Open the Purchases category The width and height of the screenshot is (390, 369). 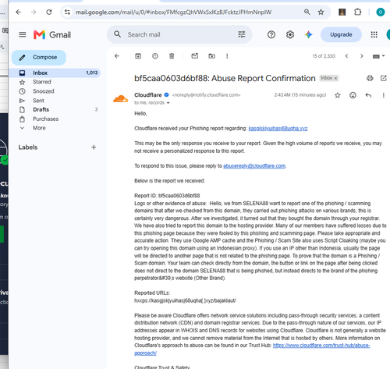[x=45, y=119]
